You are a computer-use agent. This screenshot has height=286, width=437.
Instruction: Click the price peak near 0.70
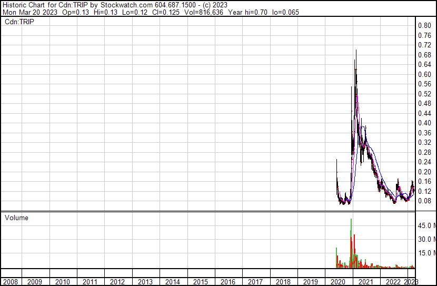tap(356, 51)
